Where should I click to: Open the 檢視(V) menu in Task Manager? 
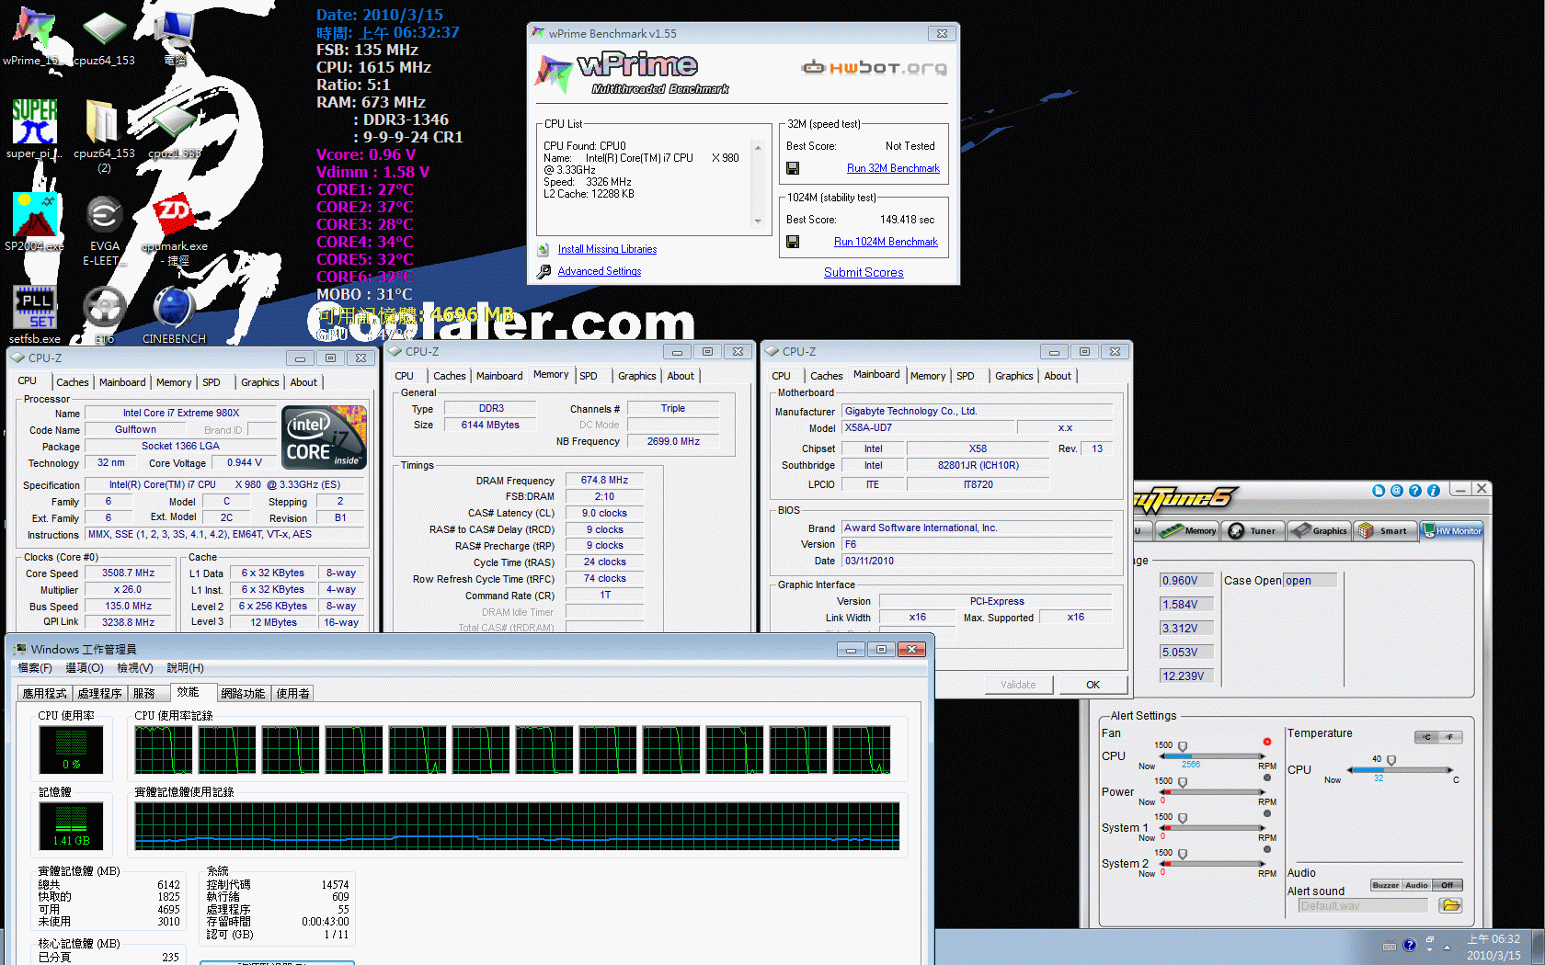point(135,668)
